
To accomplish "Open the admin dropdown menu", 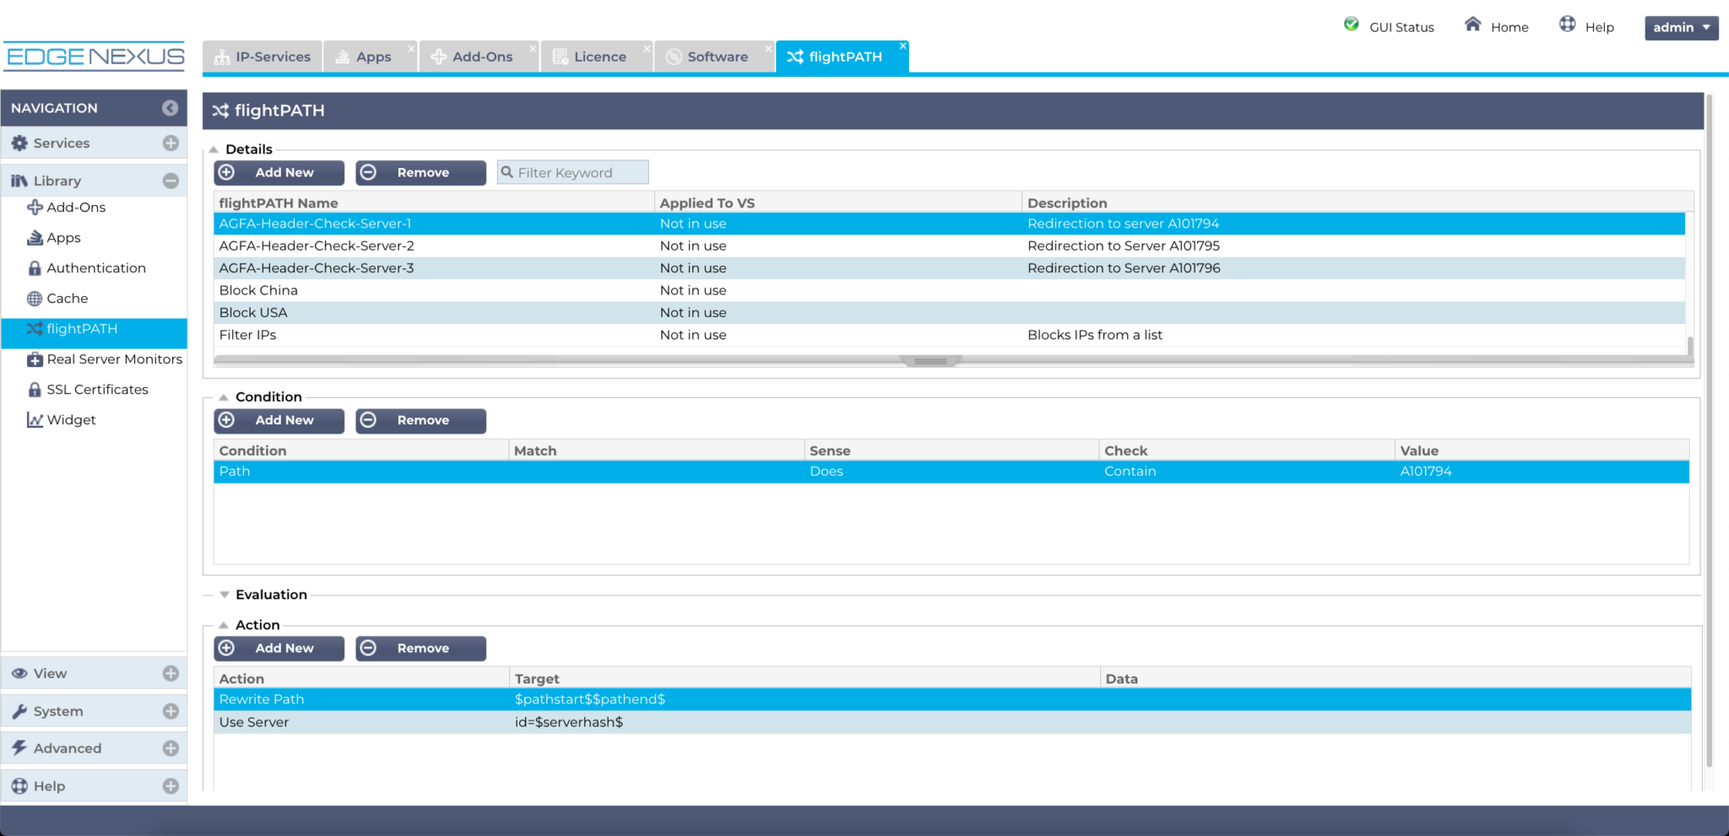I will point(1681,28).
